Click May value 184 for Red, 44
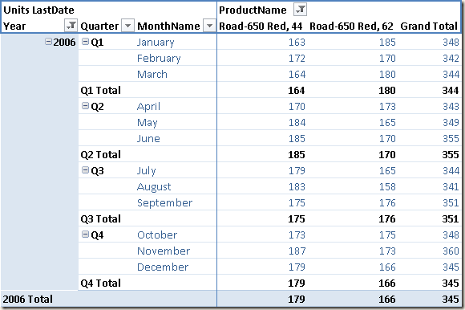 [x=297, y=122]
